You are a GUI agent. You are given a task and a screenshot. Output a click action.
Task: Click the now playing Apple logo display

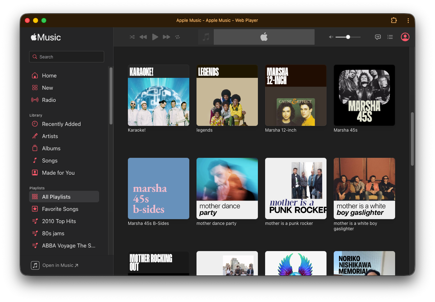(264, 37)
